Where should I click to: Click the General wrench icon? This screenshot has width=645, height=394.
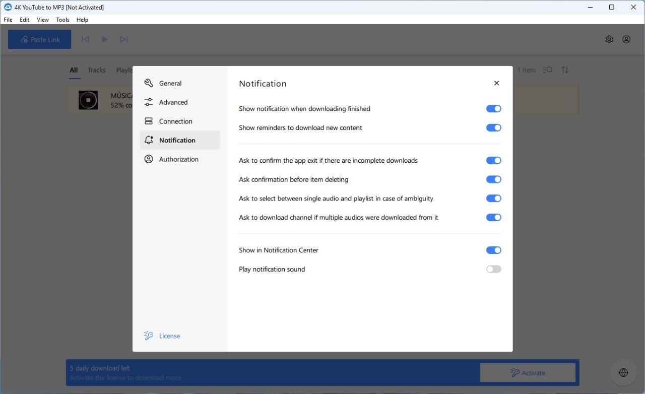coord(149,83)
